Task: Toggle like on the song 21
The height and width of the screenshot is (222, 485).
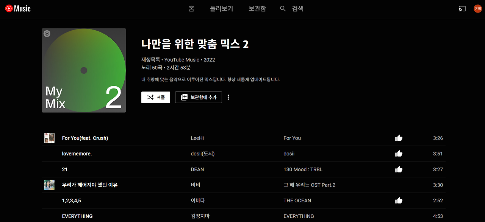Action: 399,169
